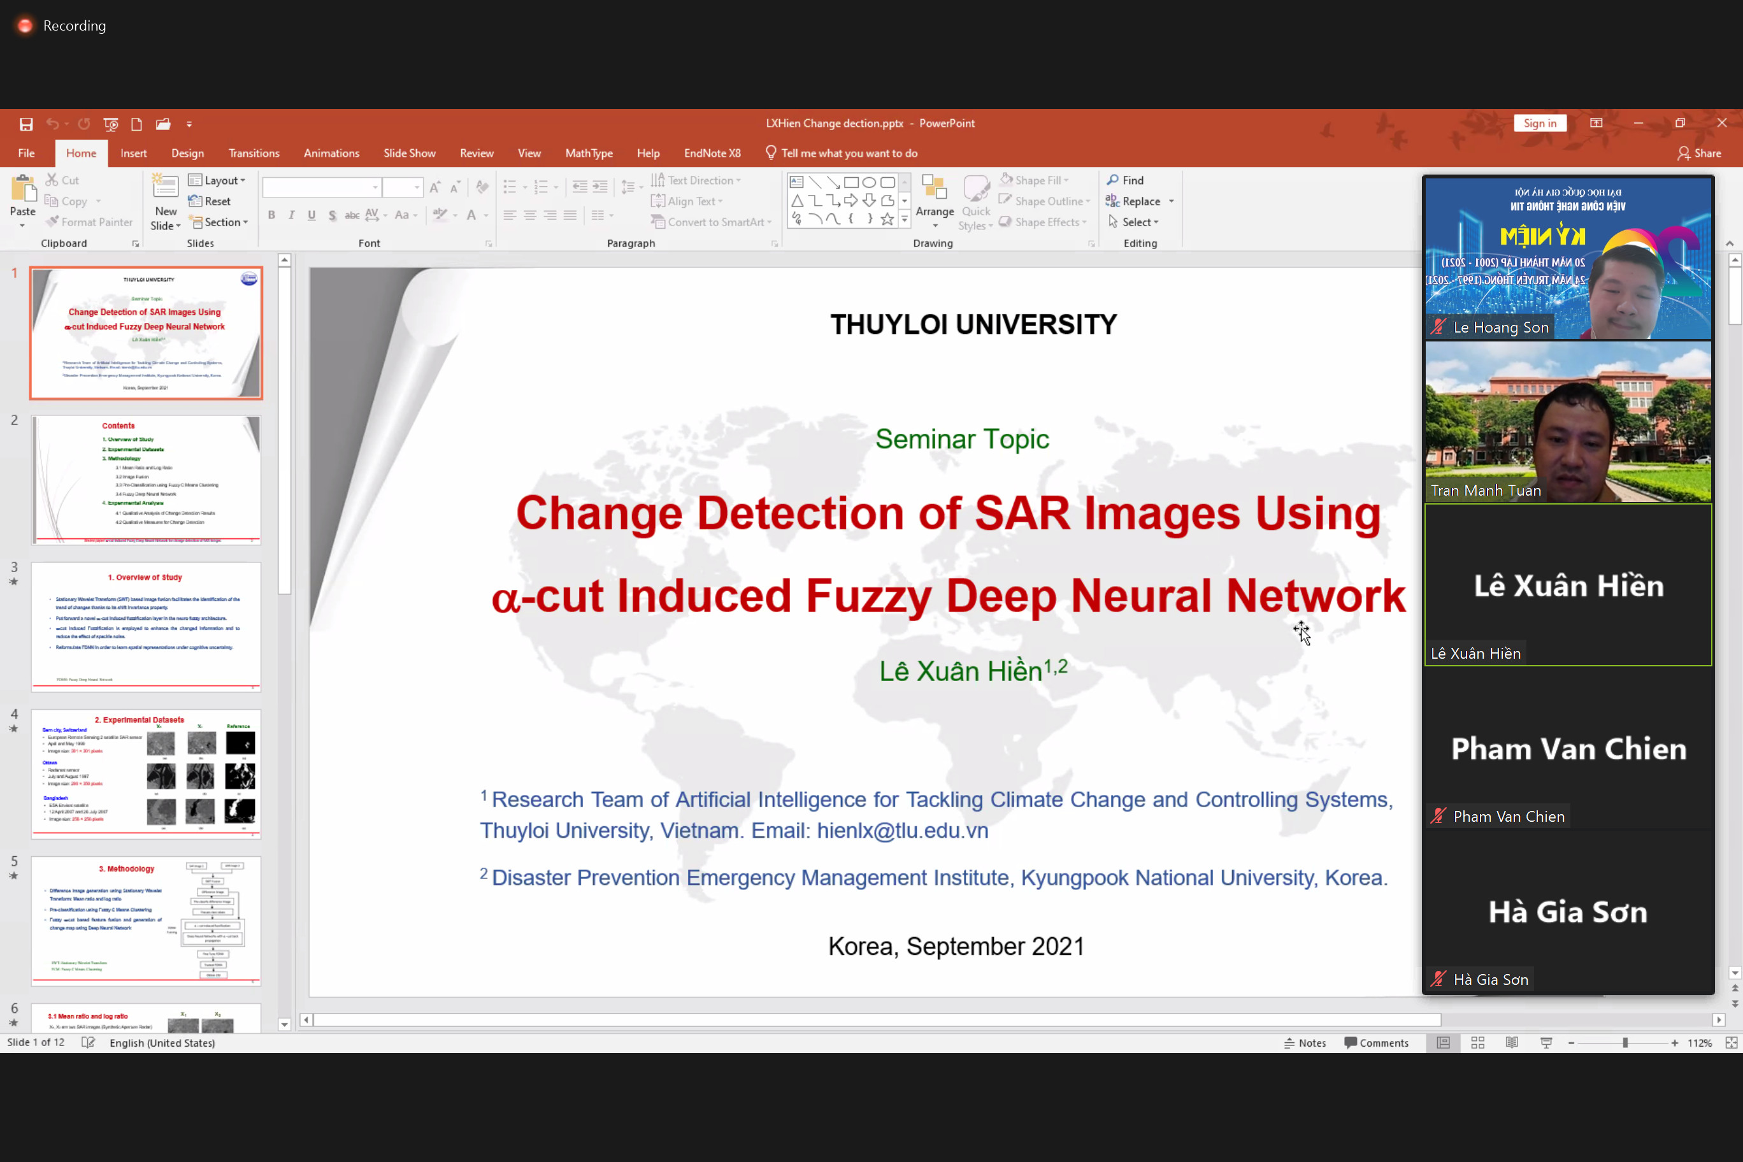Viewport: 1743px width, 1162px height.
Task: Start slide show from status bar icon
Action: point(1546,1043)
